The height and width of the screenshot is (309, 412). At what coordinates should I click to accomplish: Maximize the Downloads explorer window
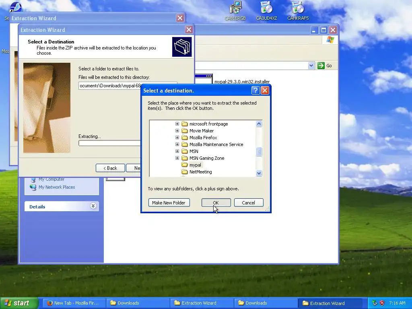(x=323, y=30)
